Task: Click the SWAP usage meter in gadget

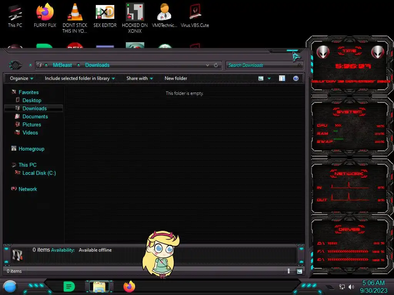Action: tap(351, 141)
